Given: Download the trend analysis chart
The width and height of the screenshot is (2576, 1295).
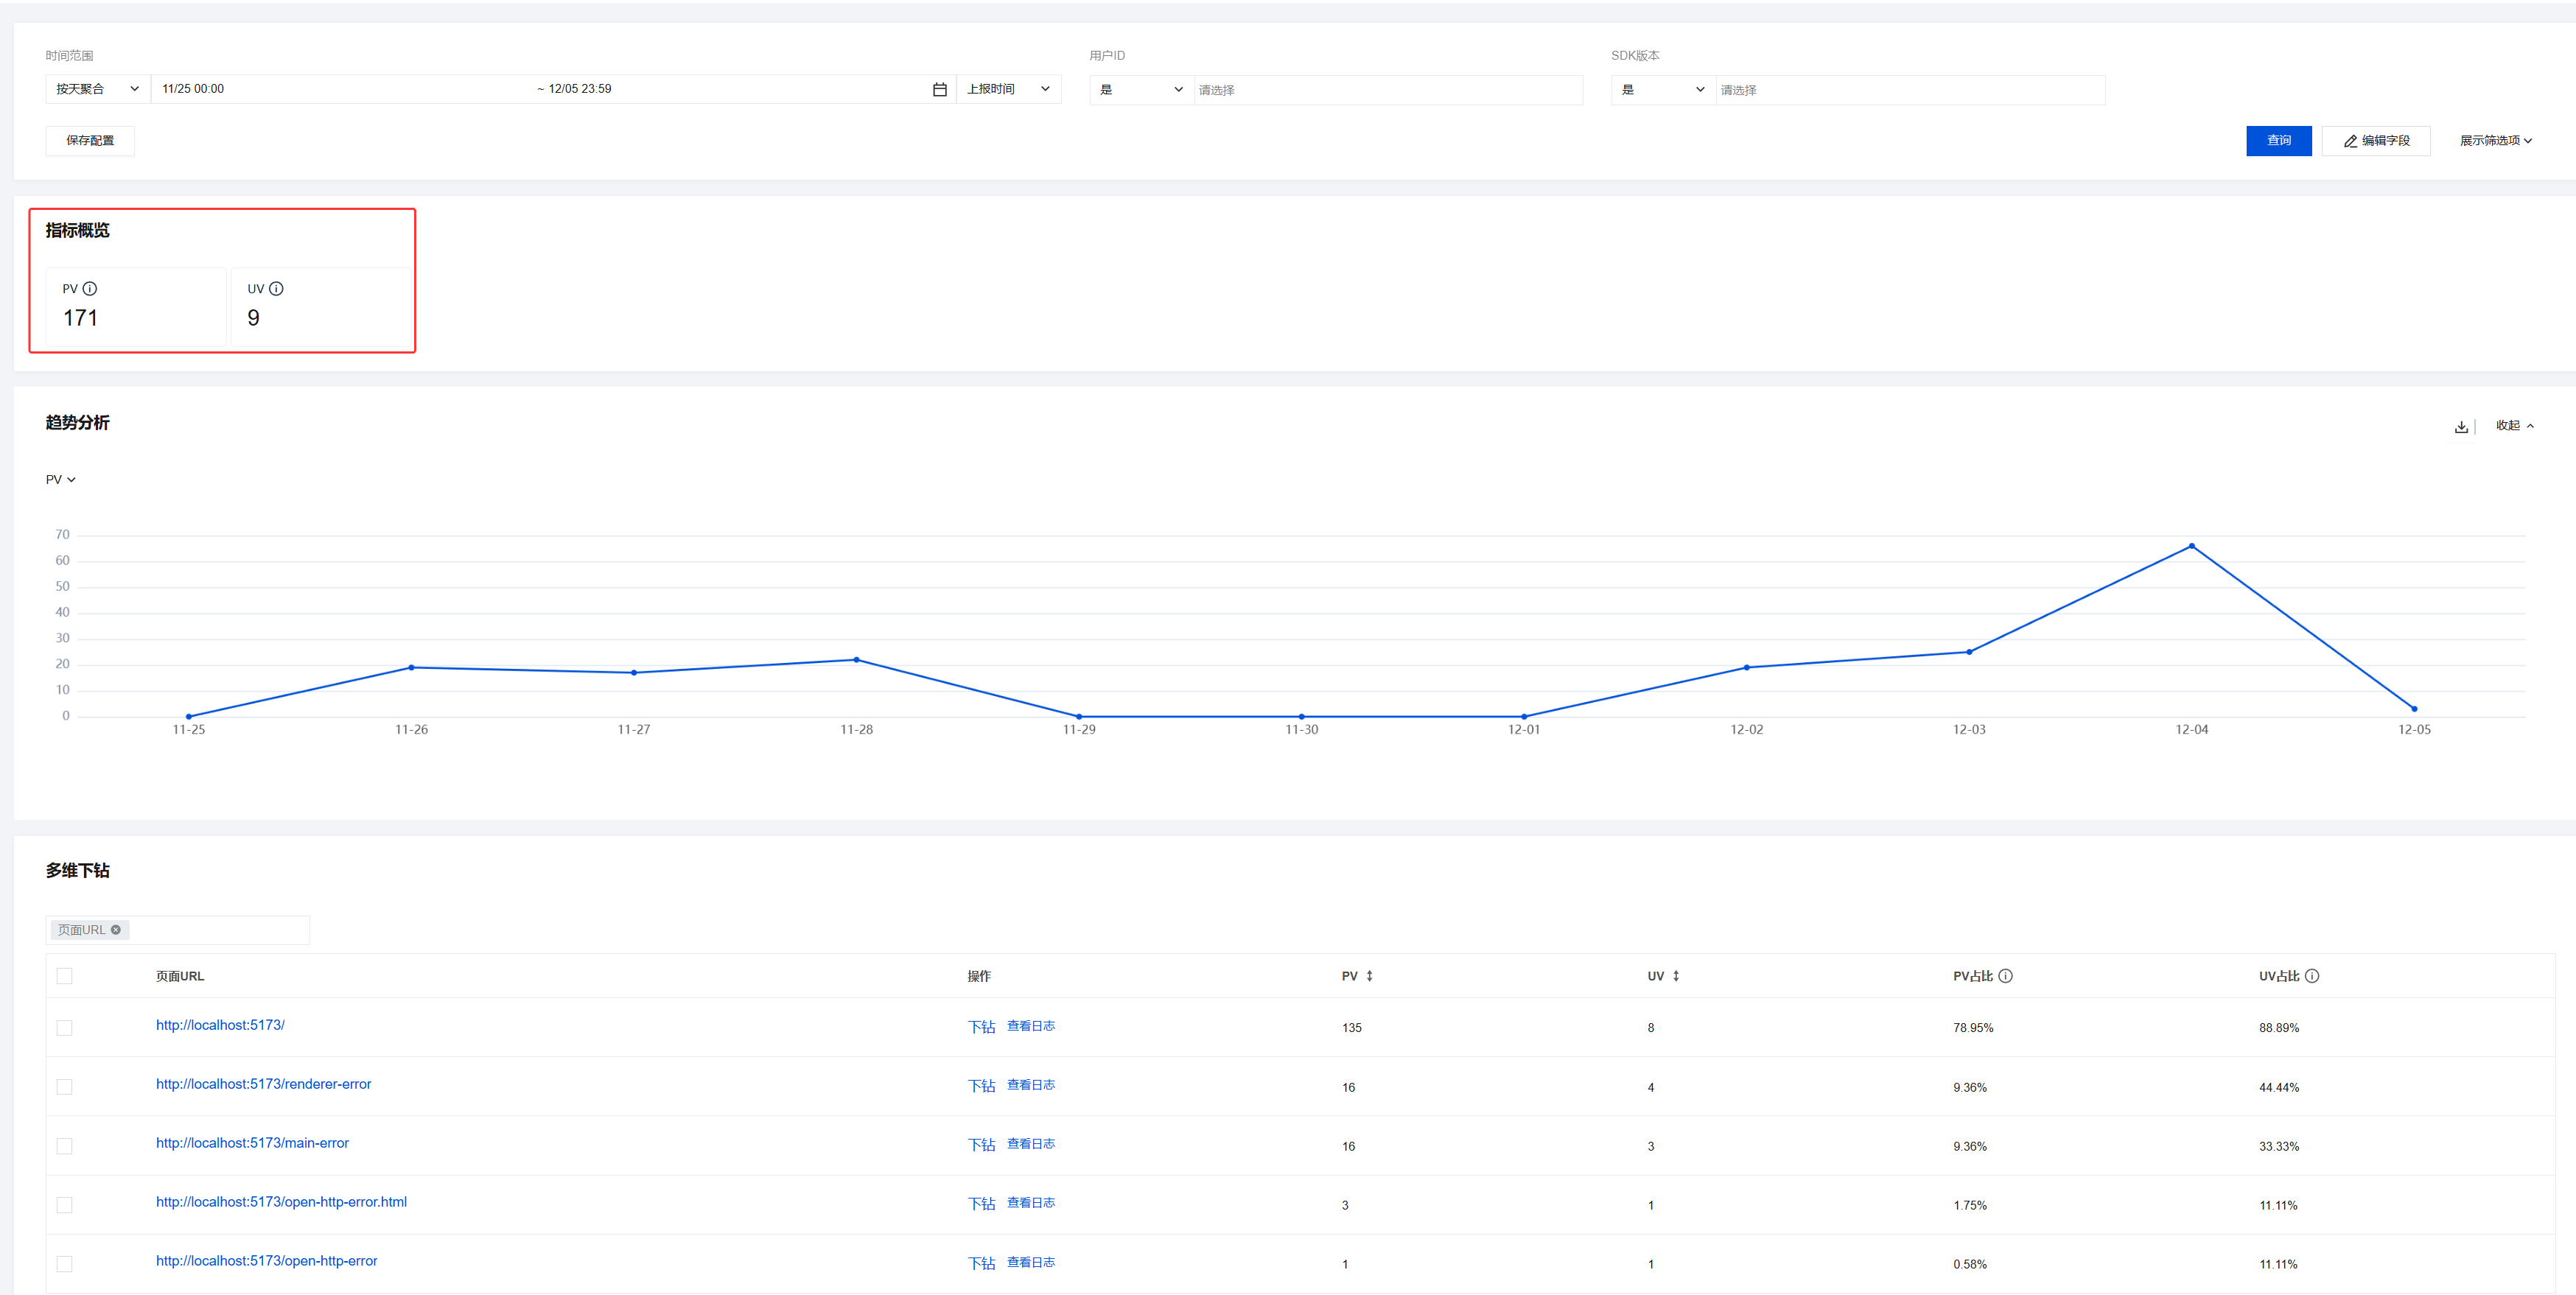Looking at the screenshot, I should click(x=2460, y=427).
